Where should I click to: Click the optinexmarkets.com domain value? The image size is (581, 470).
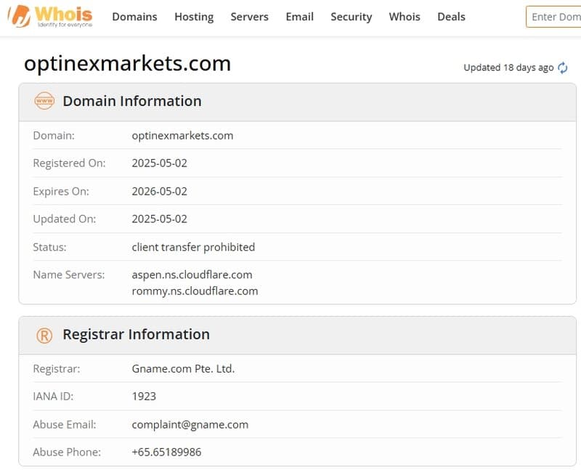[x=182, y=135]
